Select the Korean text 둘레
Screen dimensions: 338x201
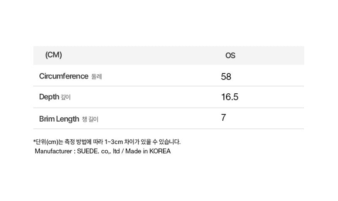point(97,77)
